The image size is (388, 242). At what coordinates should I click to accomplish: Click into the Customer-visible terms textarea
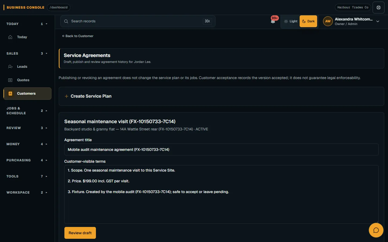pos(221,194)
